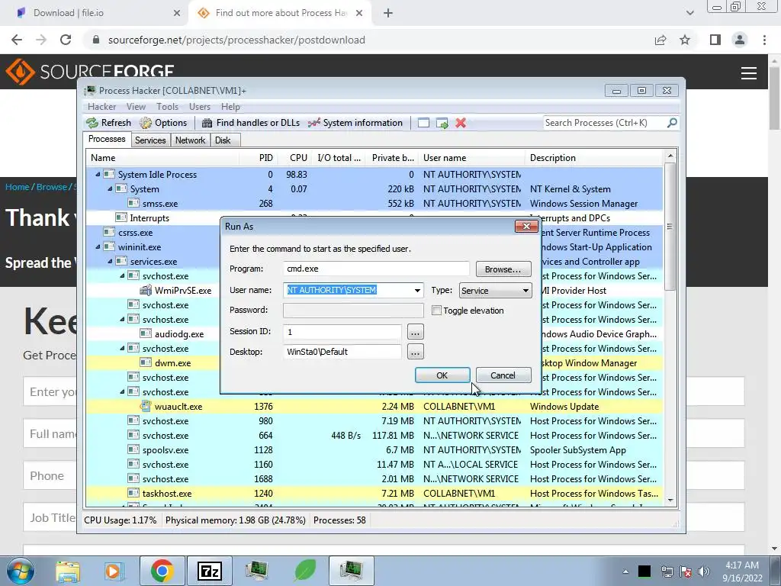
Task: Switch to the Network tab
Action: click(190, 140)
